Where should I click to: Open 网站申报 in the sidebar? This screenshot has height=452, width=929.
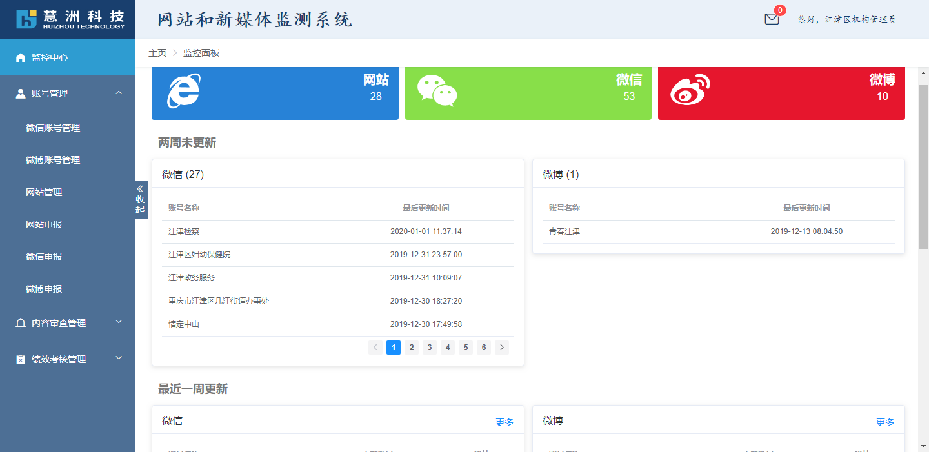tap(44, 224)
